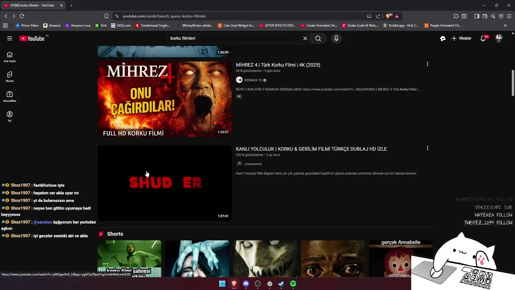Open the apps grid in bookmarks bar

(5, 25)
